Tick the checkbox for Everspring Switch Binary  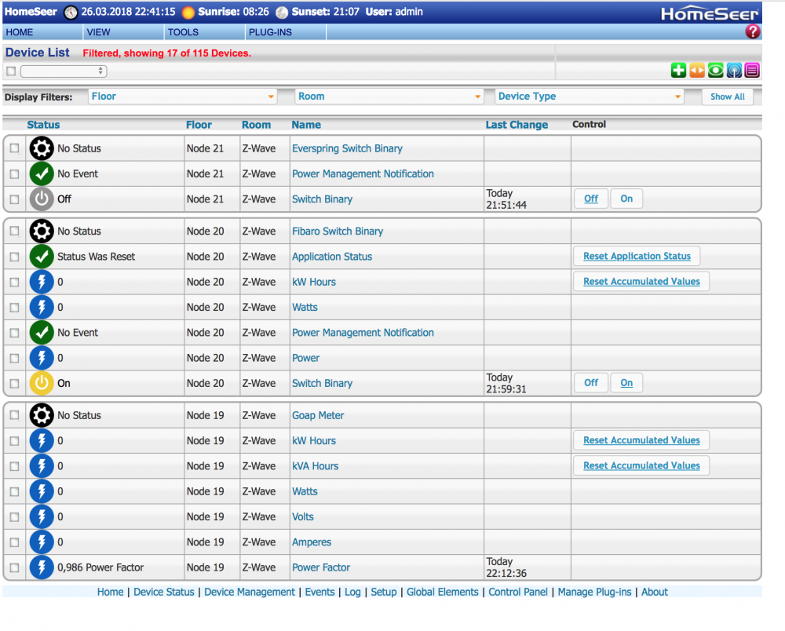14,148
